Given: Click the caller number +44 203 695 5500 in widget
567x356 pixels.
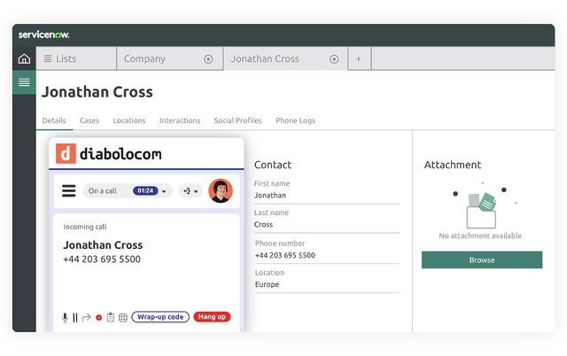Looking at the screenshot, I should [x=102, y=259].
